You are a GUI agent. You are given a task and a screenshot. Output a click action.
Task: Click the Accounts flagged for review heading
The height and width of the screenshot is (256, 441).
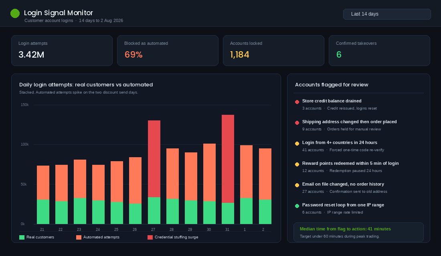332,84
